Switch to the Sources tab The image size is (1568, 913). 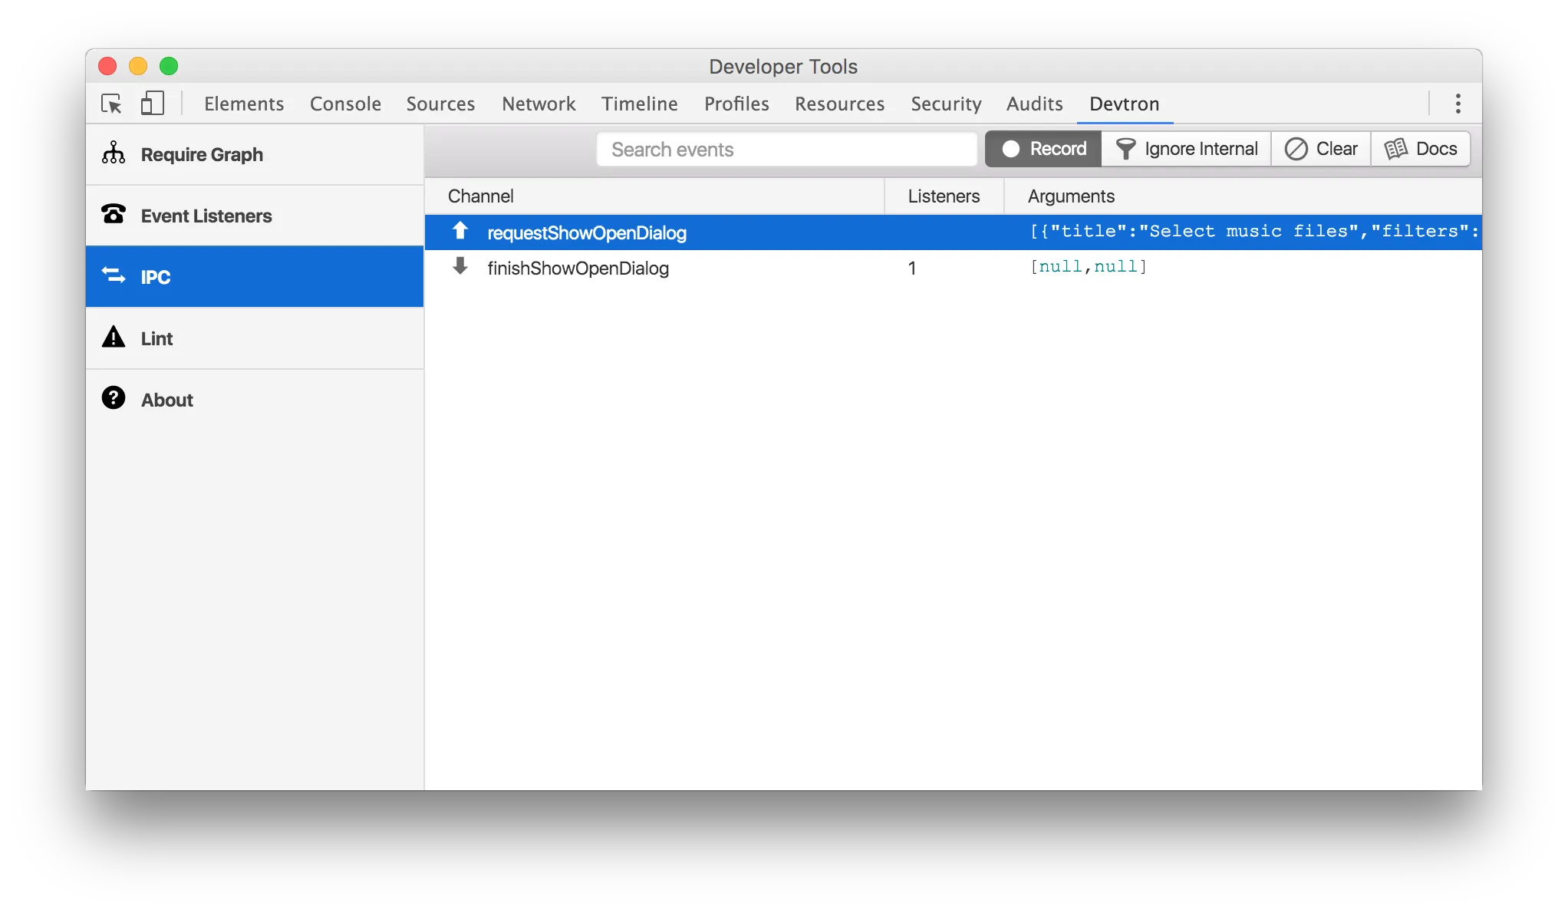[x=440, y=104]
